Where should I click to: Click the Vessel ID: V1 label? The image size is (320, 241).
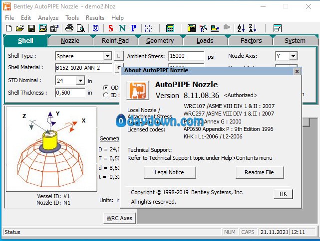click(x=53, y=196)
